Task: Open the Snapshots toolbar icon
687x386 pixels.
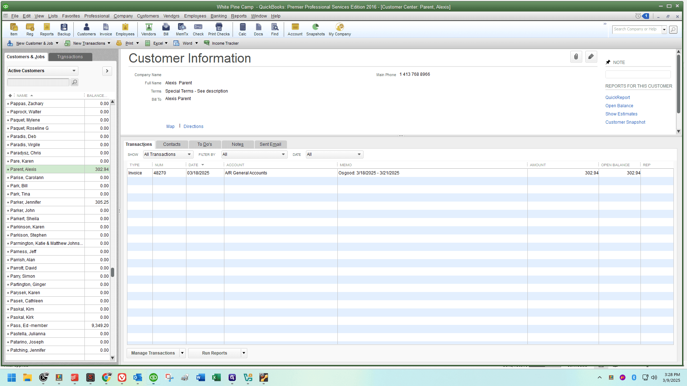Action: [x=315, y=29]
